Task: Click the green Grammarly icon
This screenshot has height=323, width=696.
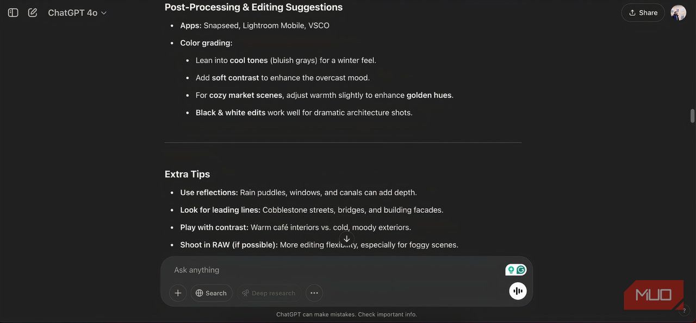Action: [x=521, y=270]
